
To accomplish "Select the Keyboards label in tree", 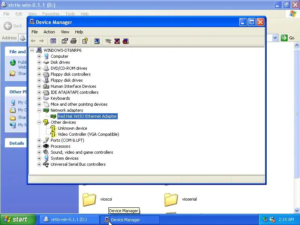I will click(60, 98).
